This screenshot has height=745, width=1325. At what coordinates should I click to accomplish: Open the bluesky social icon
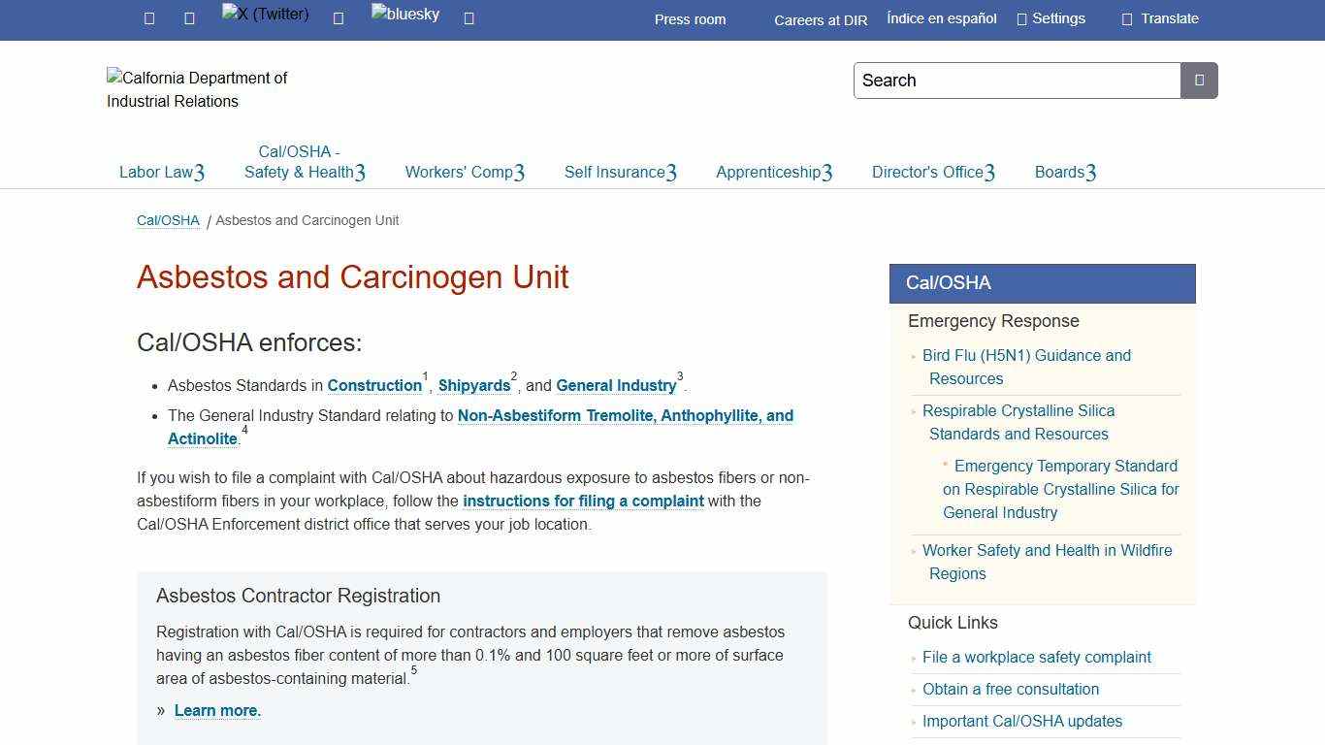pyautogui.click(x=404, y=15)
